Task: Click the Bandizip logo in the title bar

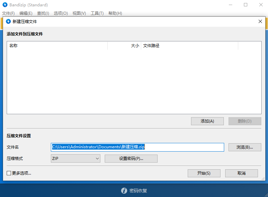Action: [x=6, y=5]
